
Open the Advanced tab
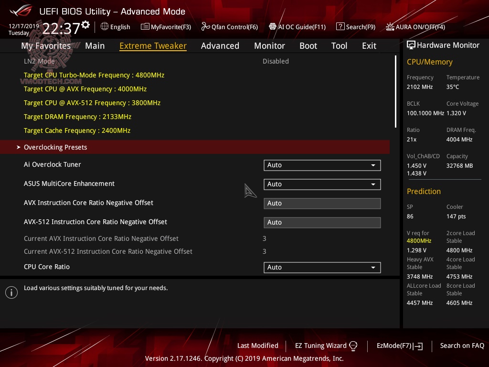220,45
